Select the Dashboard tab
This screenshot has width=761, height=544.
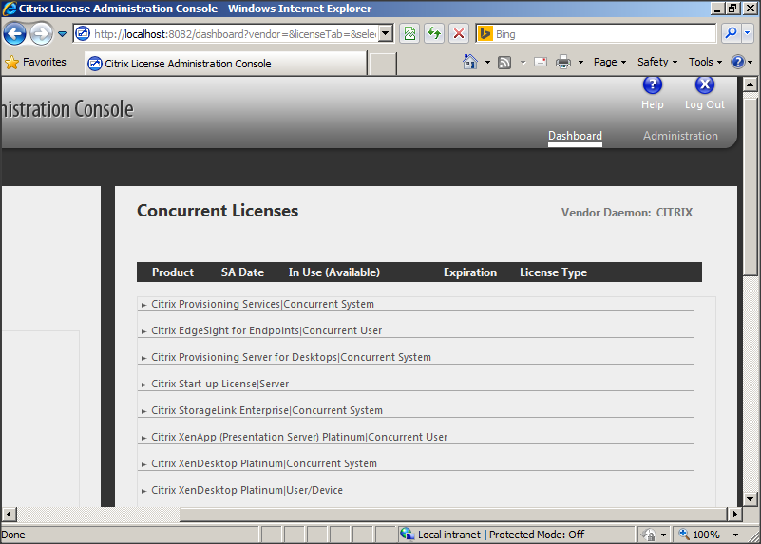575,136
